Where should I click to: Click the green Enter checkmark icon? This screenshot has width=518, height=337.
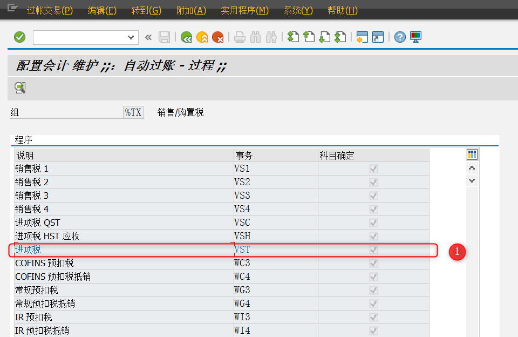tap(20, 37)
